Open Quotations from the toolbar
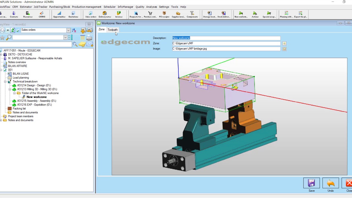Viewport: 352px width, 198px height. pos(73,15)
